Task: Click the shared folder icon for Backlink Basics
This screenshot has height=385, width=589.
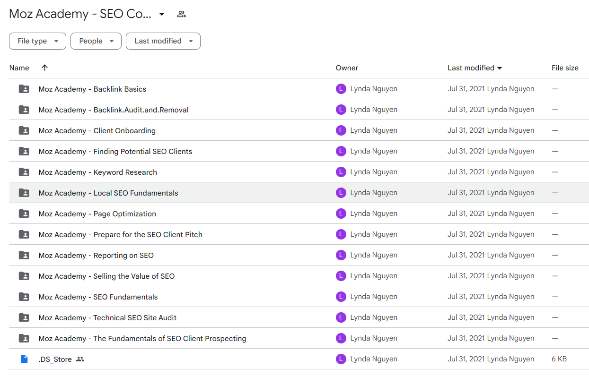Action: [x=24, y=89]
